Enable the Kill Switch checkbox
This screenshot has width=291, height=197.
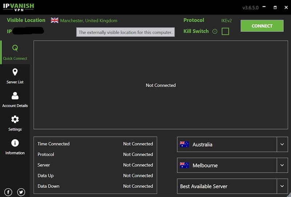click(225, 31)
